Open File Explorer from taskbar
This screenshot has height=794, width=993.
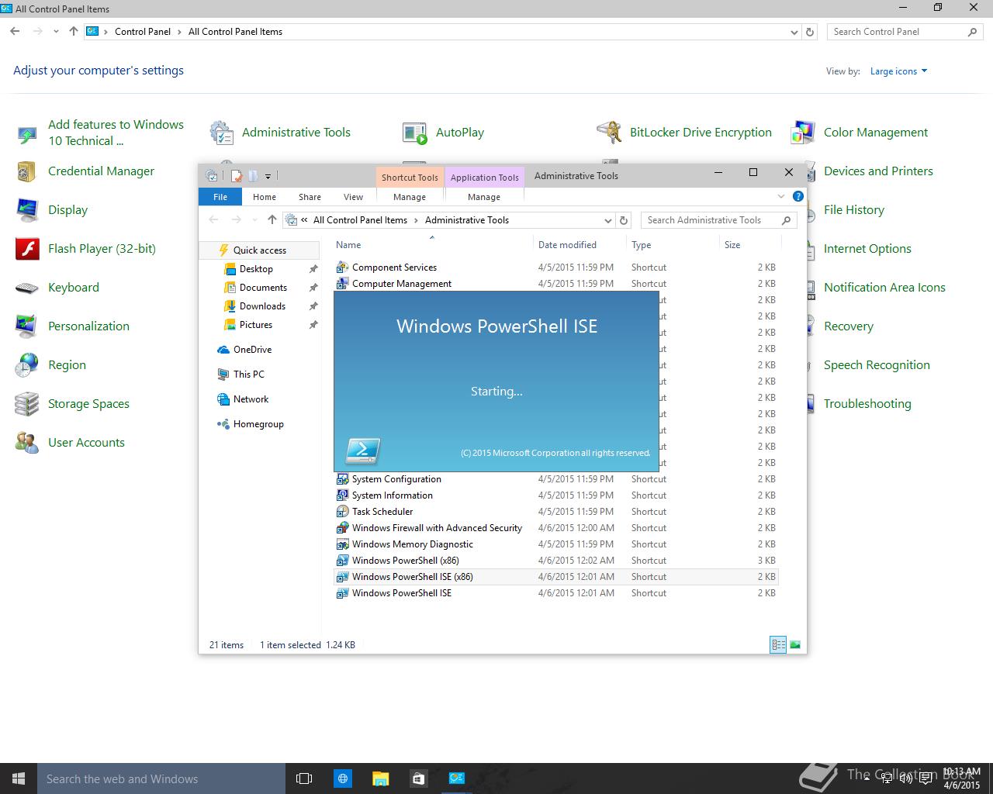(x=380, y=778)
